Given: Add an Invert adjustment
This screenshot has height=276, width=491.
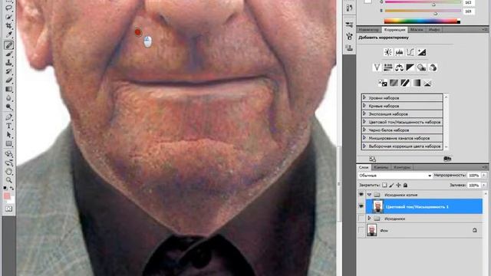Looking at the screenshot, I should coord(383,83).
